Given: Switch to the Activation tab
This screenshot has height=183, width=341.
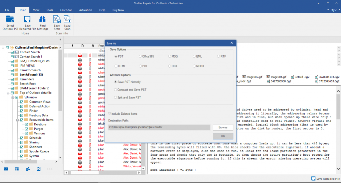Looking at the screenshot, I should point(86,10).
